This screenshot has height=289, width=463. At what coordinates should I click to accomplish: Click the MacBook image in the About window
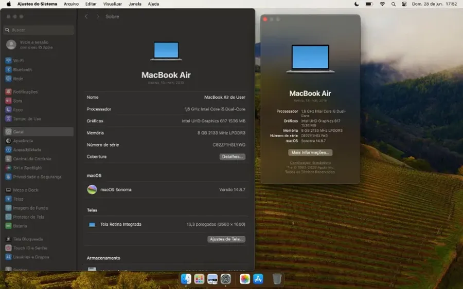tap(310, 59)
